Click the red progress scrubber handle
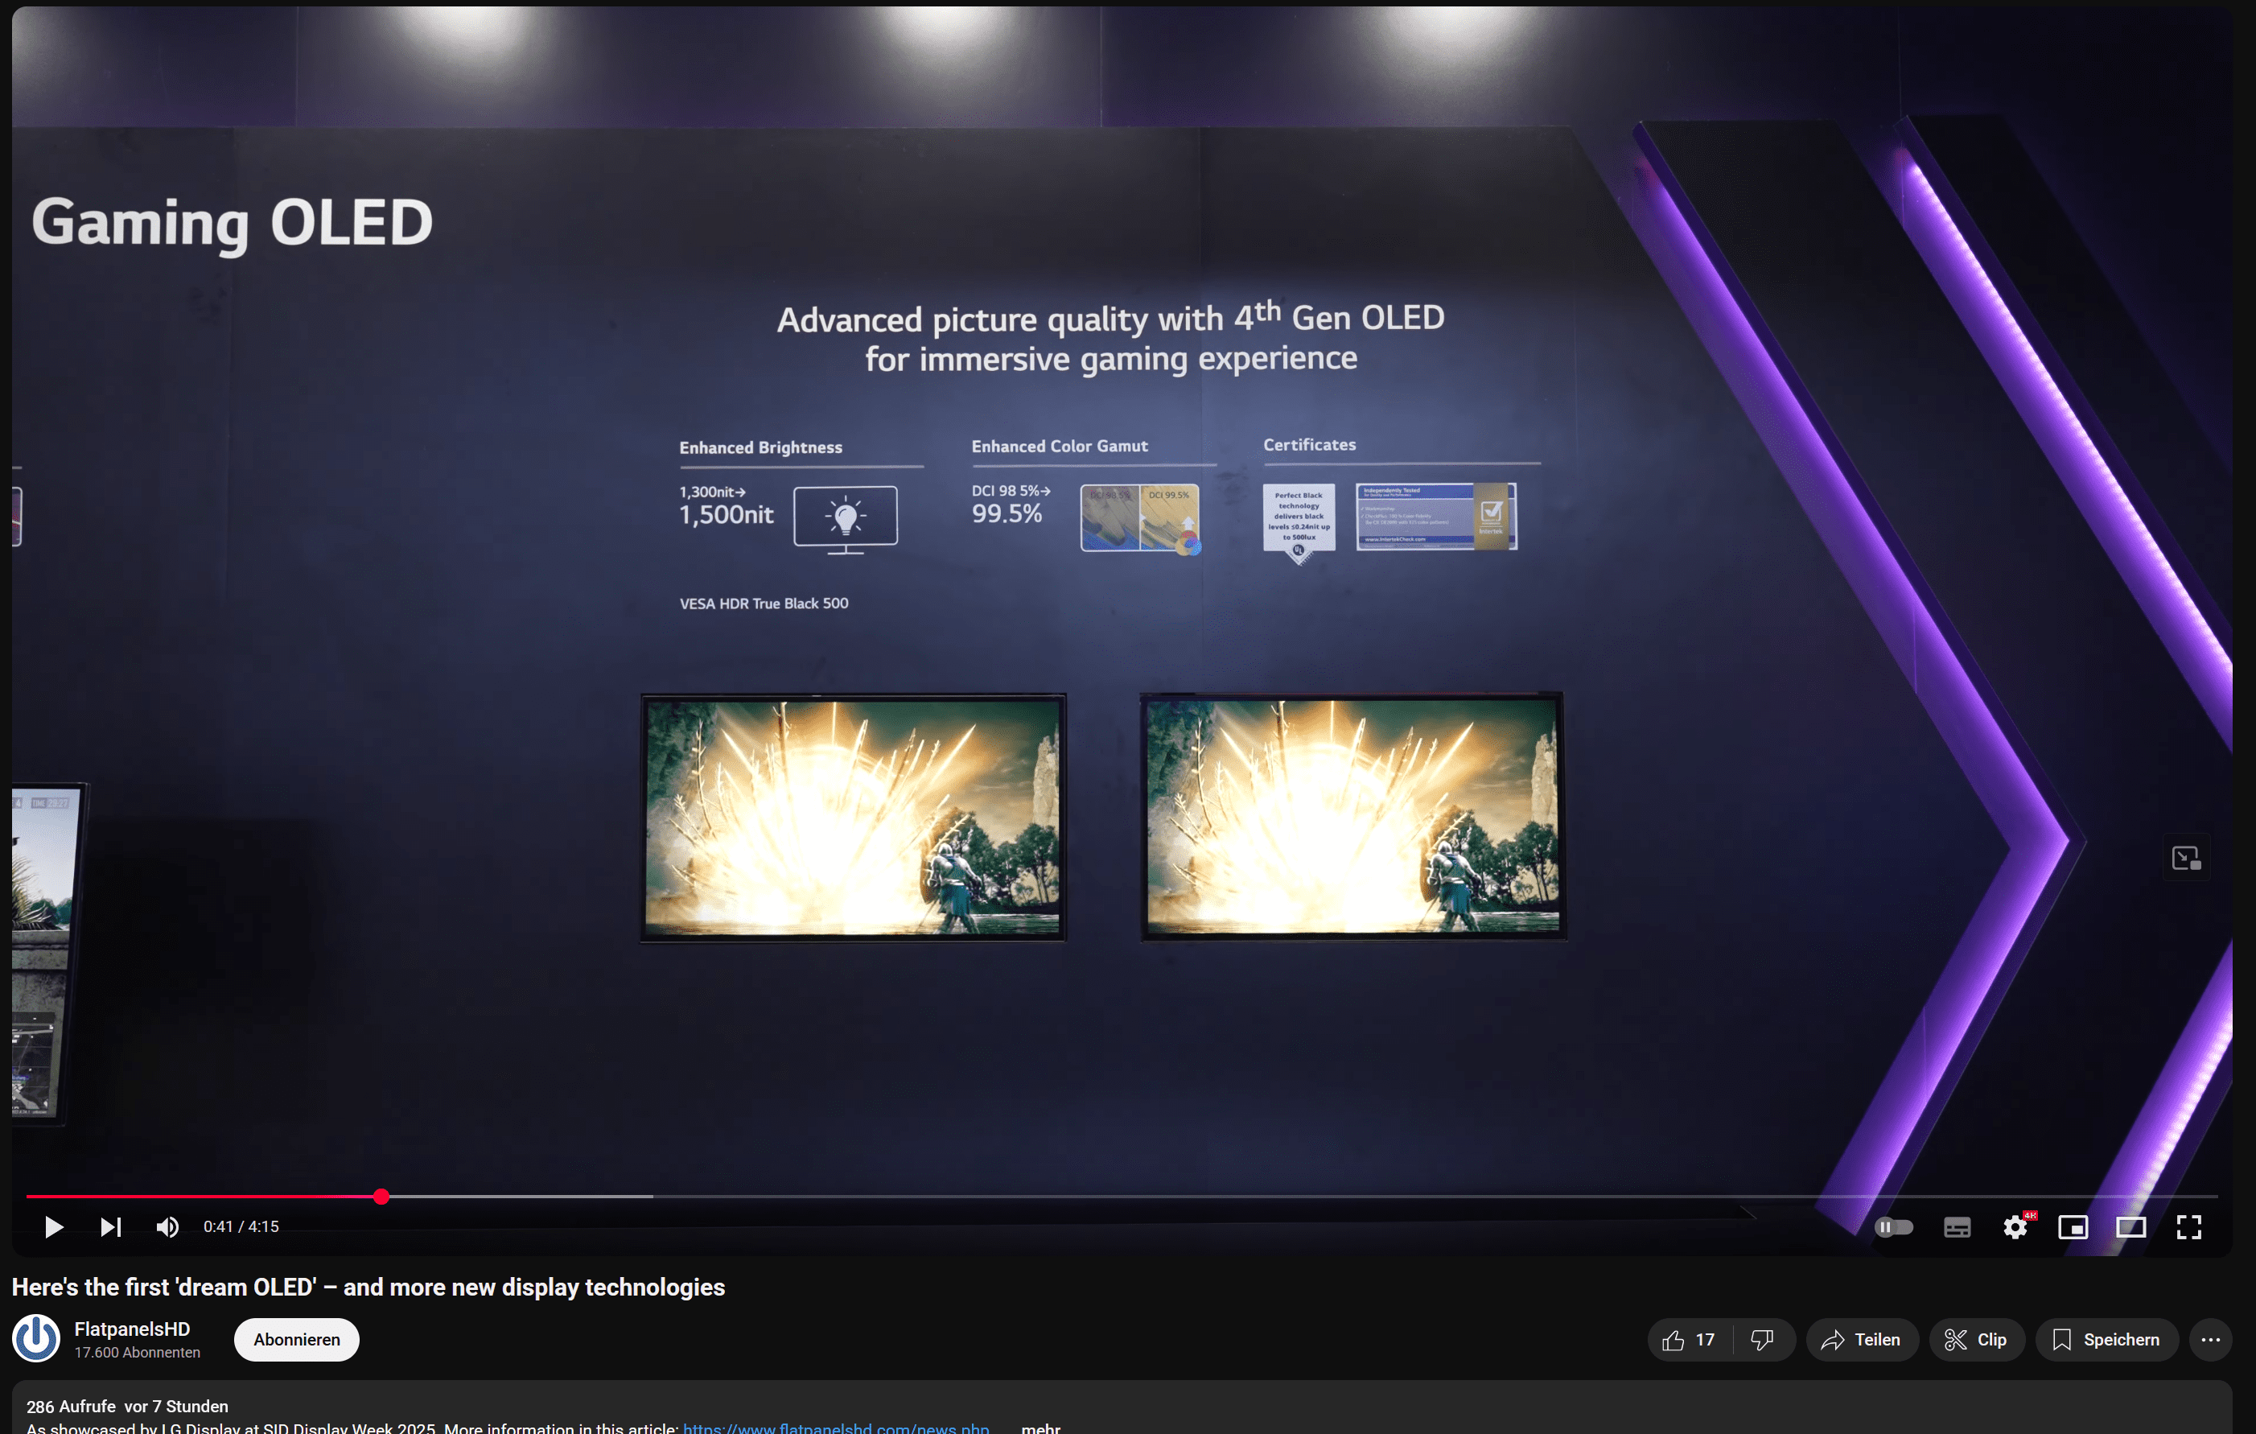 click(381, 1197)
